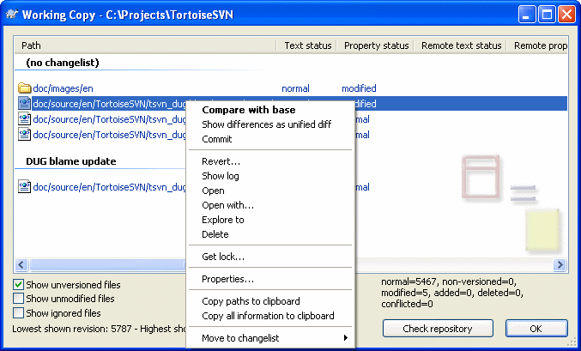Sort by Property status column header
Image resolution: width=581 pixels, height=351 pixels.
coord(376,45)
